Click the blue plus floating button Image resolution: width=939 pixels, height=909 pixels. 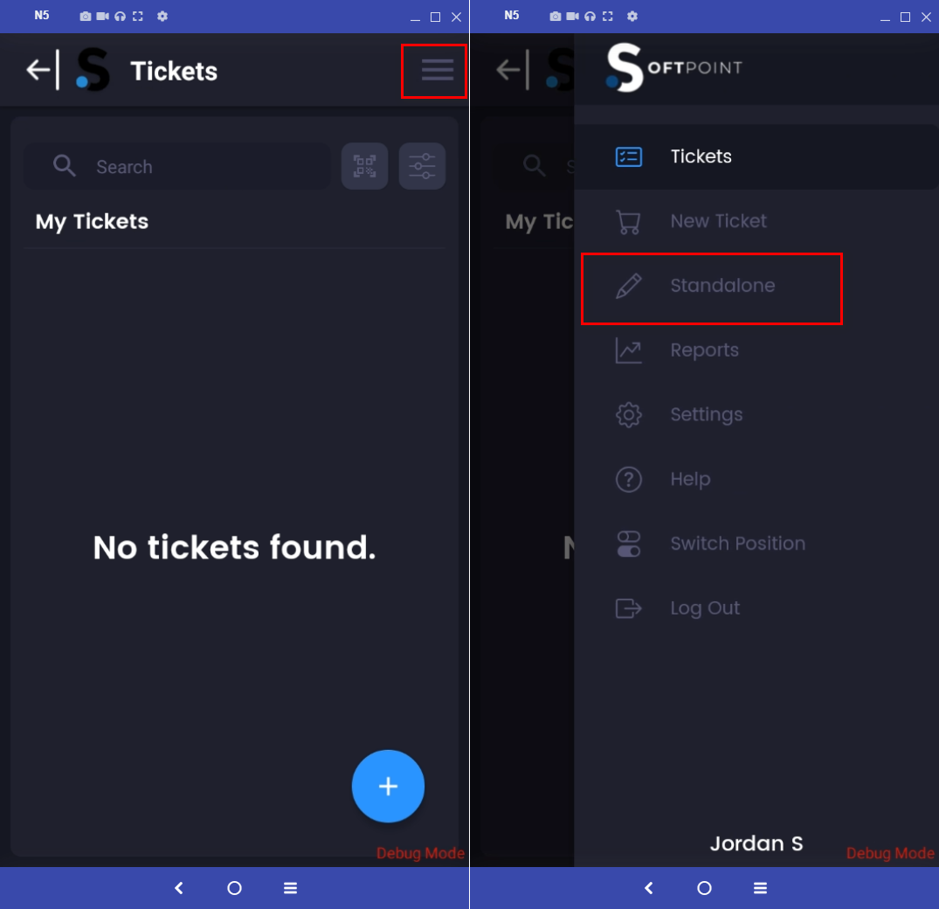tap(388, 786)
